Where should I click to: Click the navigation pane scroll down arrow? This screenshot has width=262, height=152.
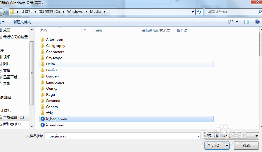pos(32,126)
